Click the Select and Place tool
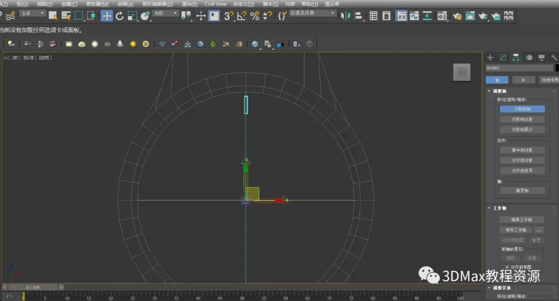This screenshot has height=301, width=559. (145, 16)
